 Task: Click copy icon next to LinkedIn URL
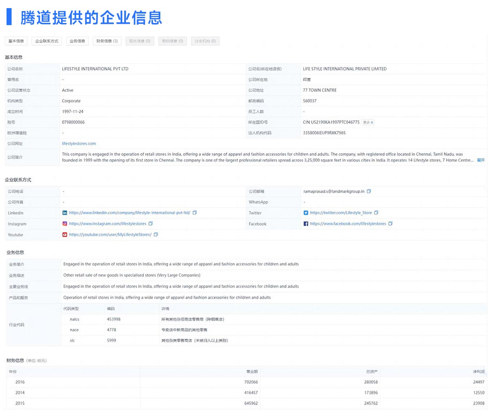[195, 213]
